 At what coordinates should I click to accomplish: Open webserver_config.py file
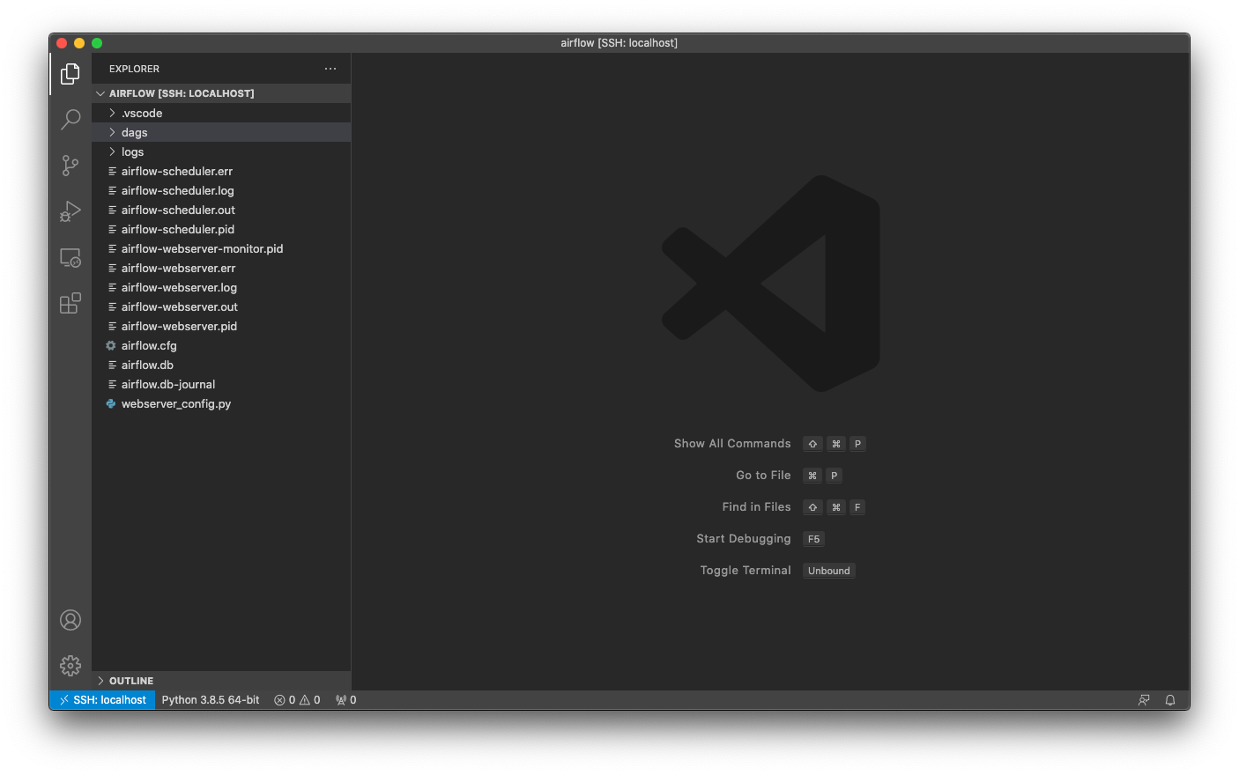(221, 403)
